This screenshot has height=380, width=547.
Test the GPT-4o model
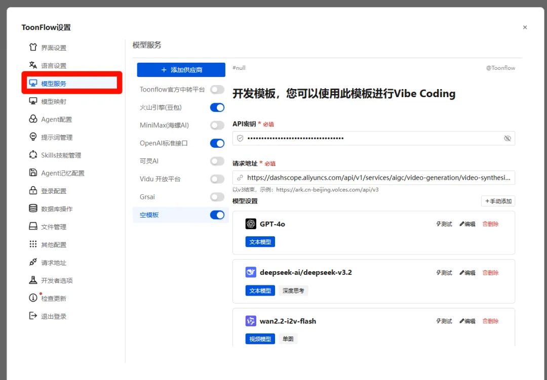tap(444, 224)
